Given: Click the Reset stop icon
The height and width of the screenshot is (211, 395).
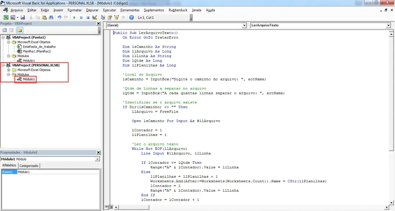Looking at the screenshot, I should [88, 17].
